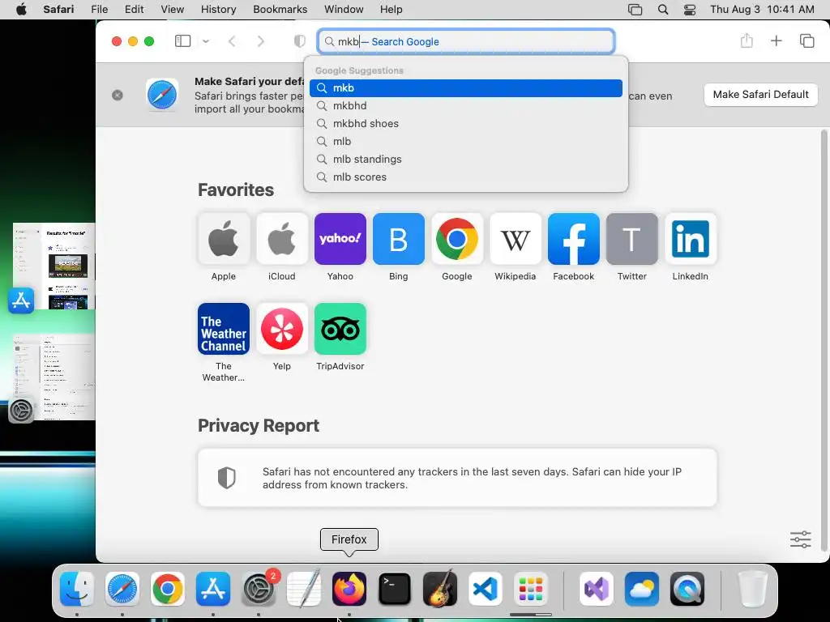Switch to the System Settings Stage Manager window

click(54, 377)
